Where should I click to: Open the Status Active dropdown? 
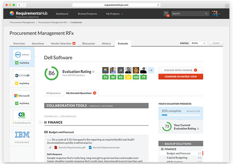point(198,43)
